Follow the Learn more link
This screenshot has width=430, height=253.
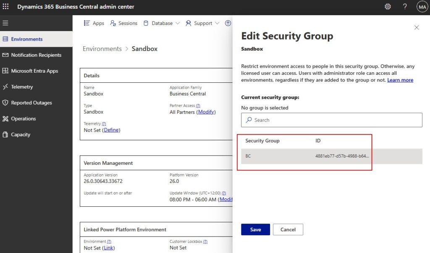click(400, 80)
